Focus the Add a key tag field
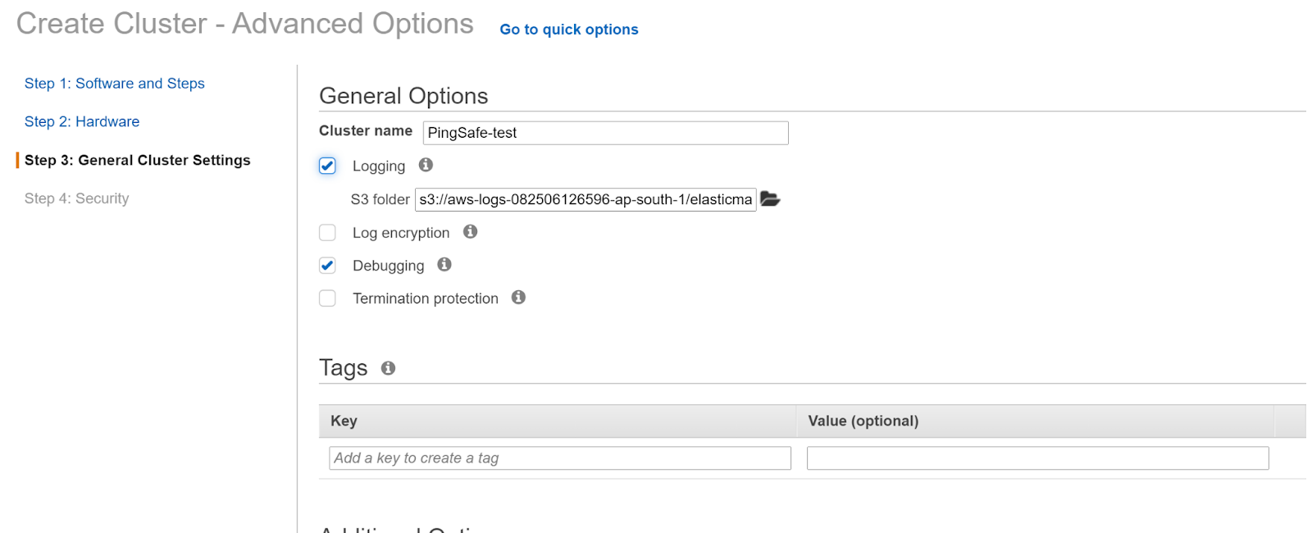The height and width of the screenshot is (533, 1312). coord(559,458)
